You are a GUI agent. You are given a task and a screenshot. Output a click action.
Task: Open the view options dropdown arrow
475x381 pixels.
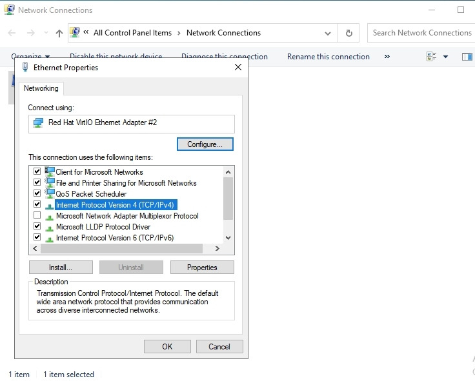[445, 57]
